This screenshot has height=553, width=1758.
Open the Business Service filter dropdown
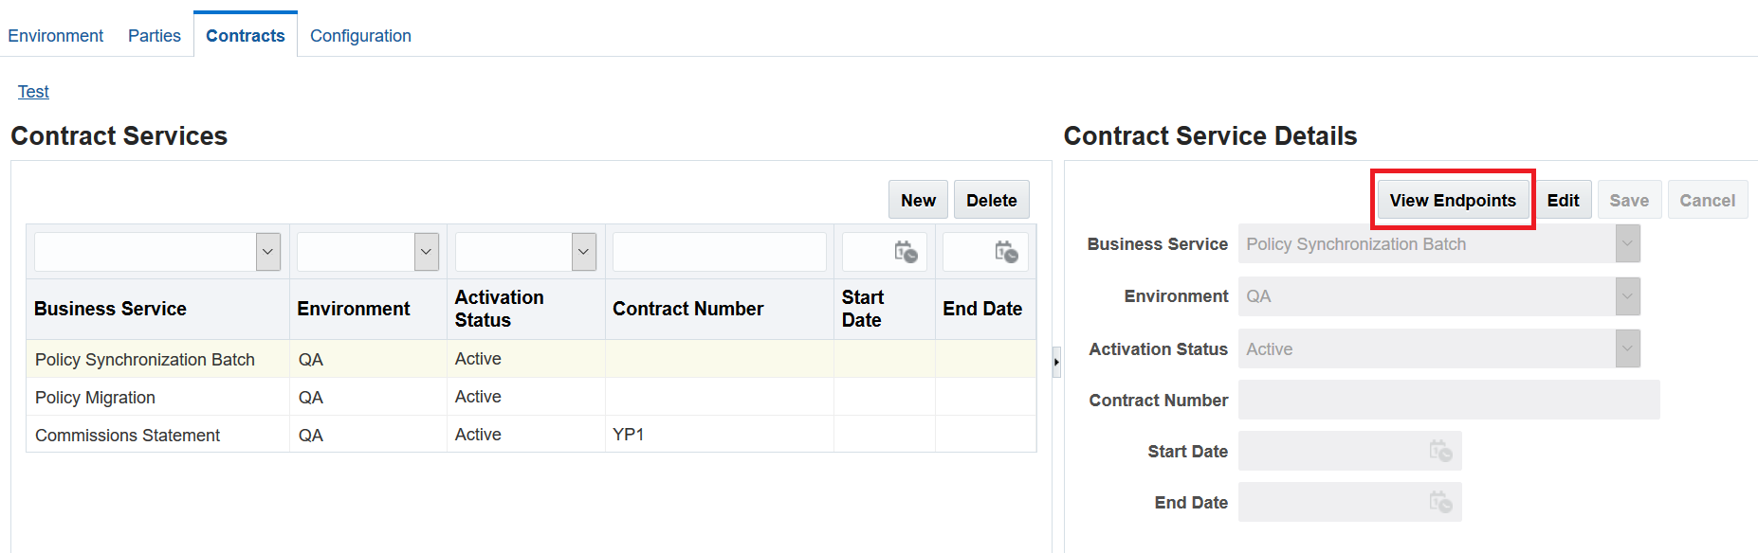click(268, 251)
